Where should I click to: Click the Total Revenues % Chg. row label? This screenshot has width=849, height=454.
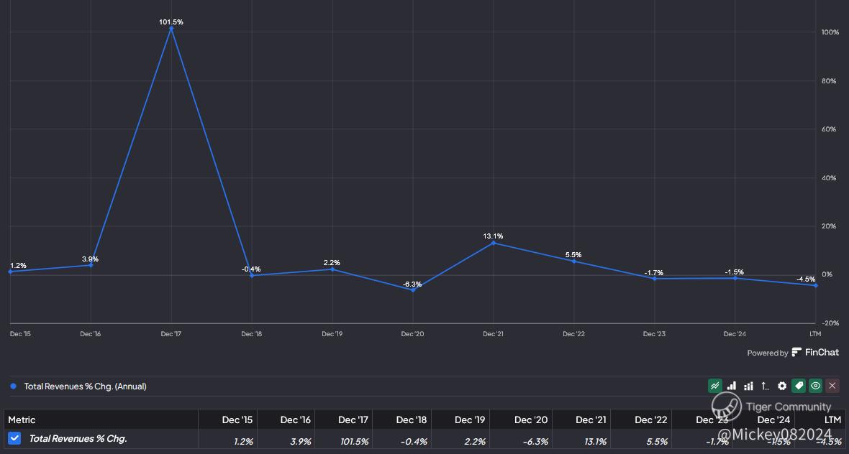(x=78, y=438)
